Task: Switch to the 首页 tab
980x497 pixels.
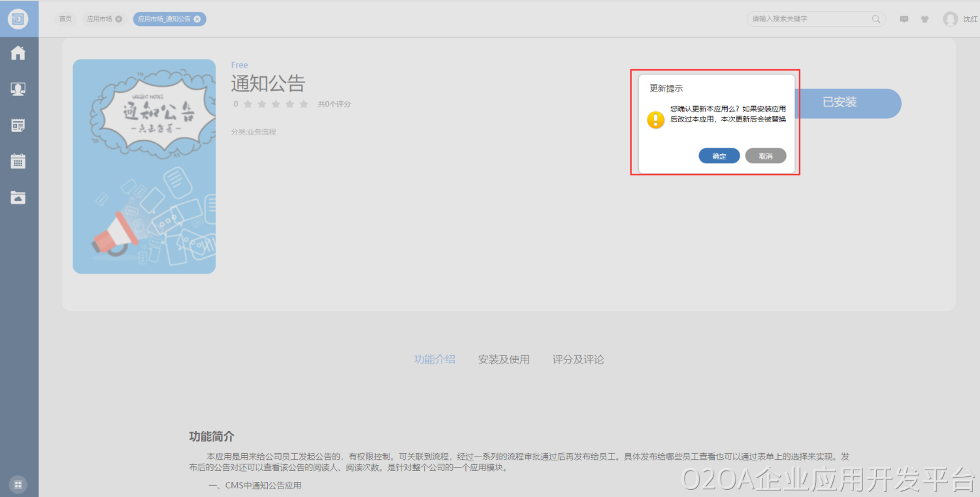Action: point(65,19)
